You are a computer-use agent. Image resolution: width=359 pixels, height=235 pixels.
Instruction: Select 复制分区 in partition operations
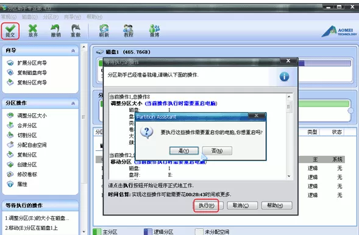pos(27,155)
